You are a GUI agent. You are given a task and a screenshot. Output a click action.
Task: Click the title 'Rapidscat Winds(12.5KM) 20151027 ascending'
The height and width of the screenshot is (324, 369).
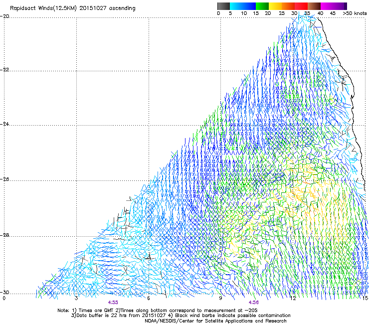[x=73, y=8]
